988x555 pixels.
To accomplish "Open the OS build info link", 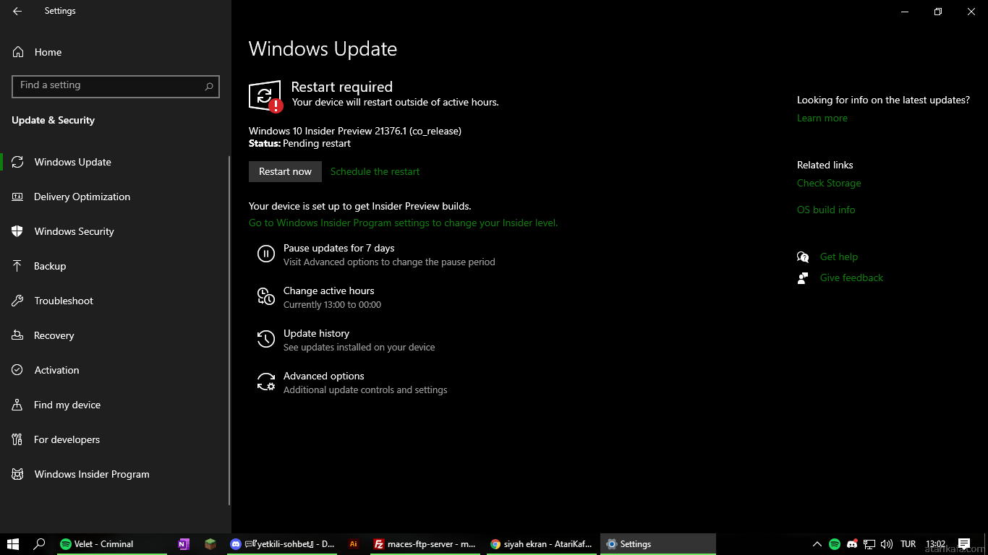I will coord(826,210).
